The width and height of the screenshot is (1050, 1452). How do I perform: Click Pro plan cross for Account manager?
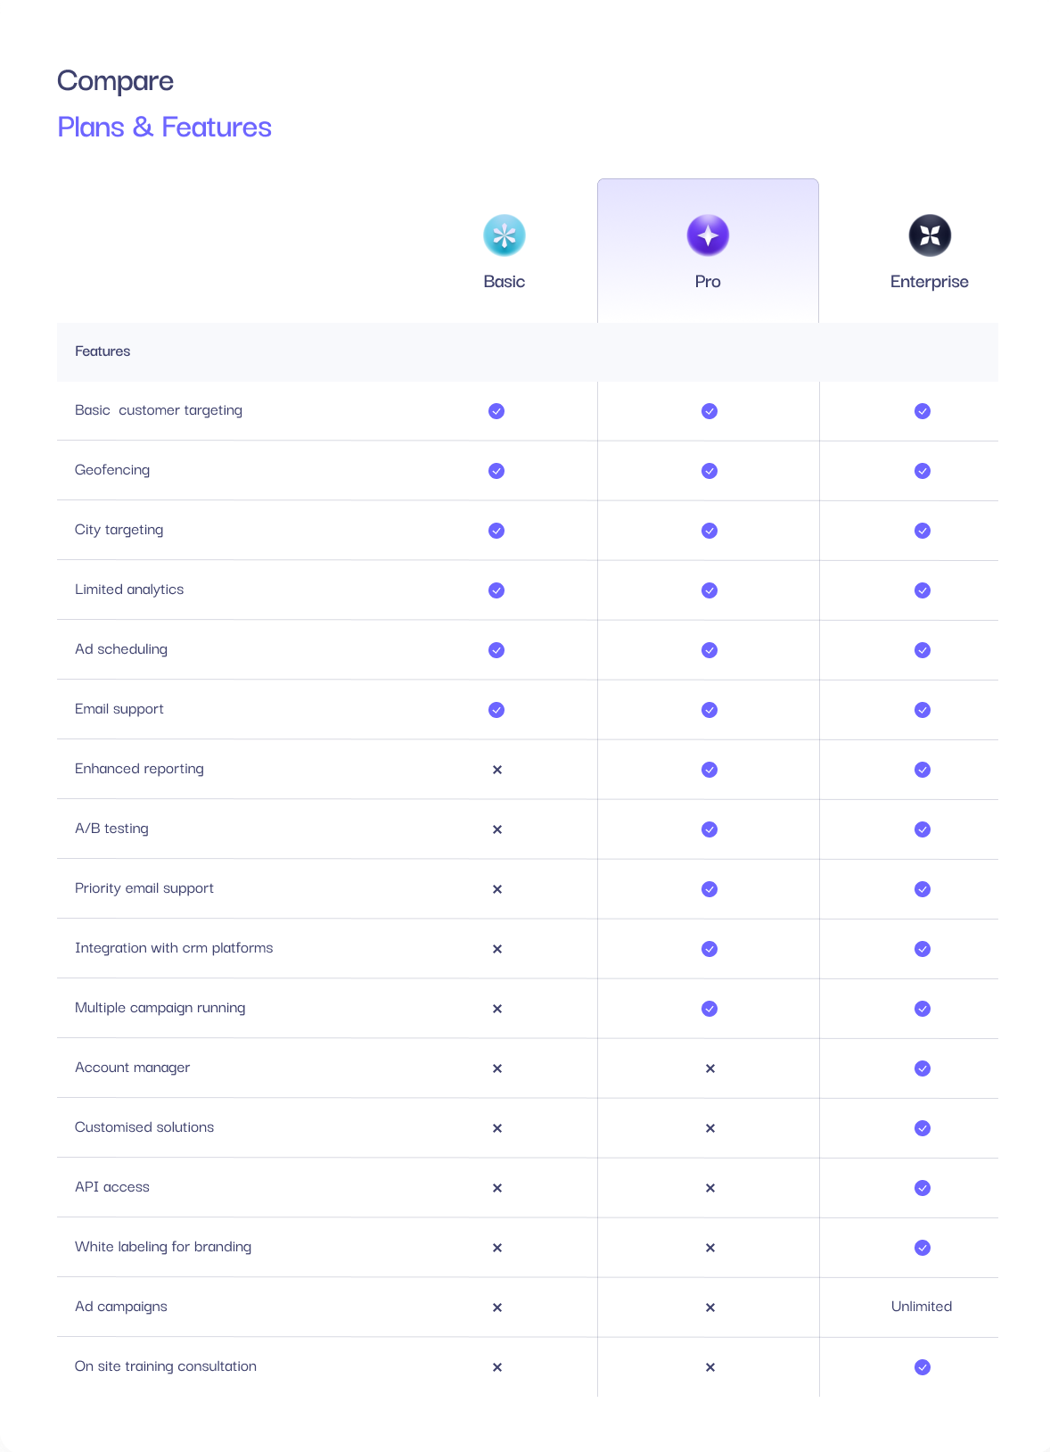coord(710,1068)
